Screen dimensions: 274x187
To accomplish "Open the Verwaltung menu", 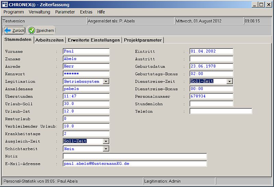I will (x=39, y=12).
